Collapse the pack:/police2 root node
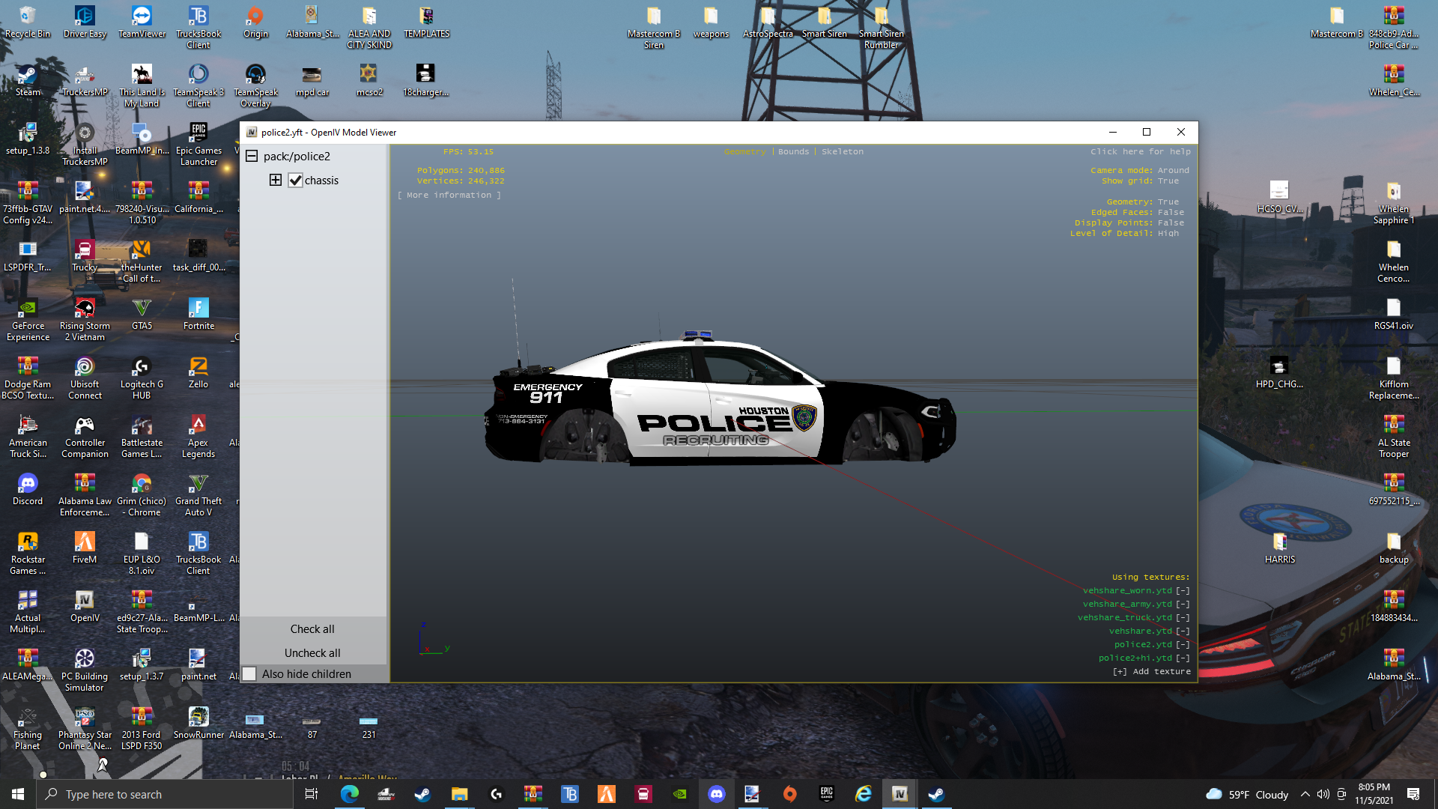Viewport: 1438px width, 809px height. tap(252, 156)
